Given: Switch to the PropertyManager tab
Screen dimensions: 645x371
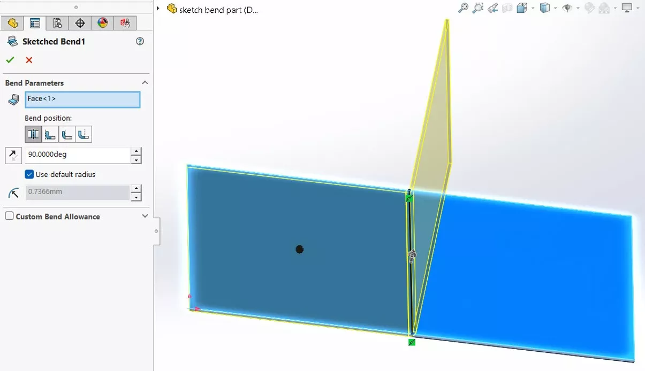Looking at the screenshot, I should [35, 23].
